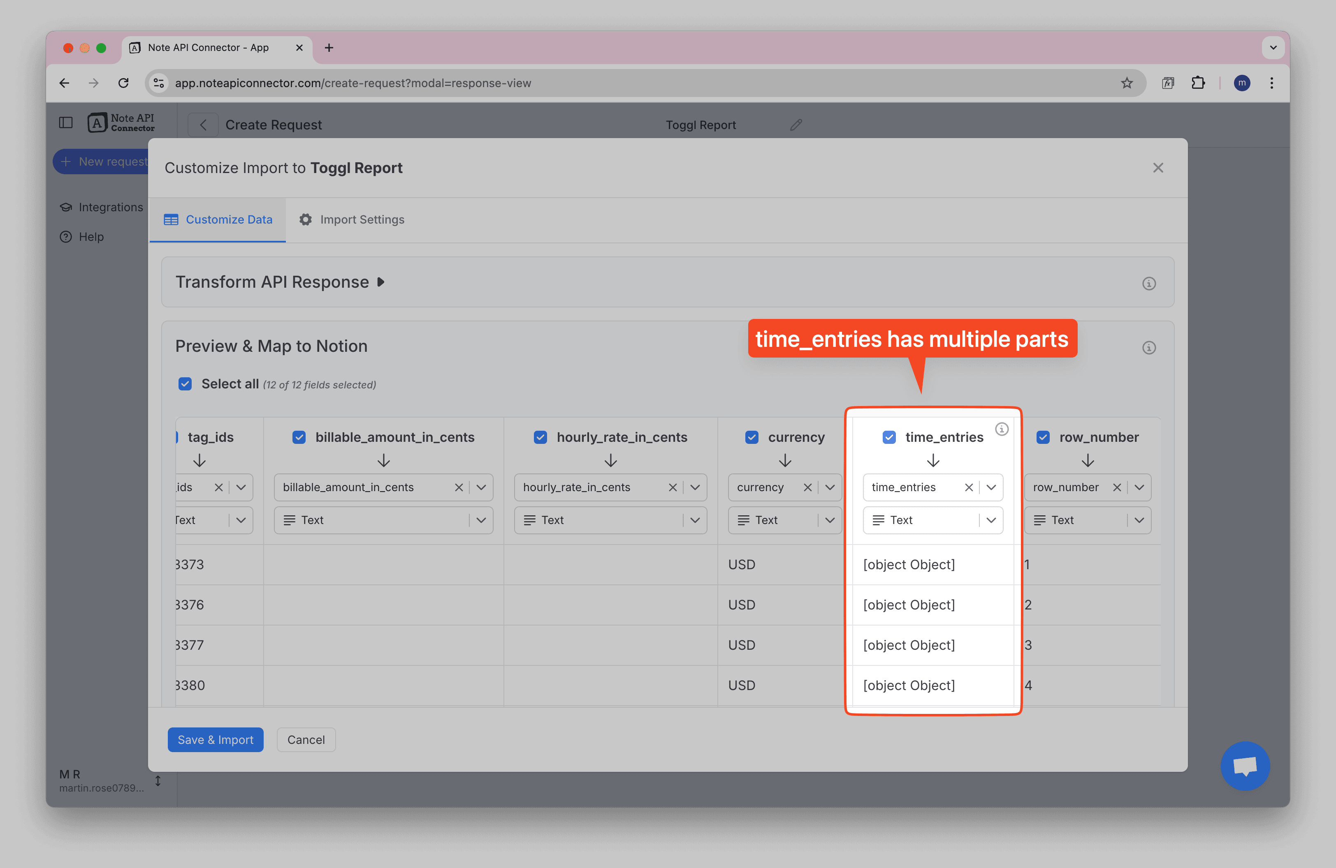Click the Save & Import button
The width and height of the screenshot is (1336, 868).
[x=215, y=740]
